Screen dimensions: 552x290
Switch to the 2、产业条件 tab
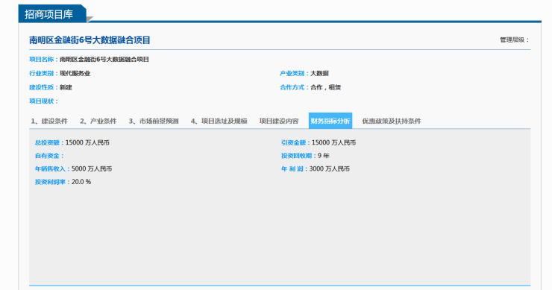[98, 121]
